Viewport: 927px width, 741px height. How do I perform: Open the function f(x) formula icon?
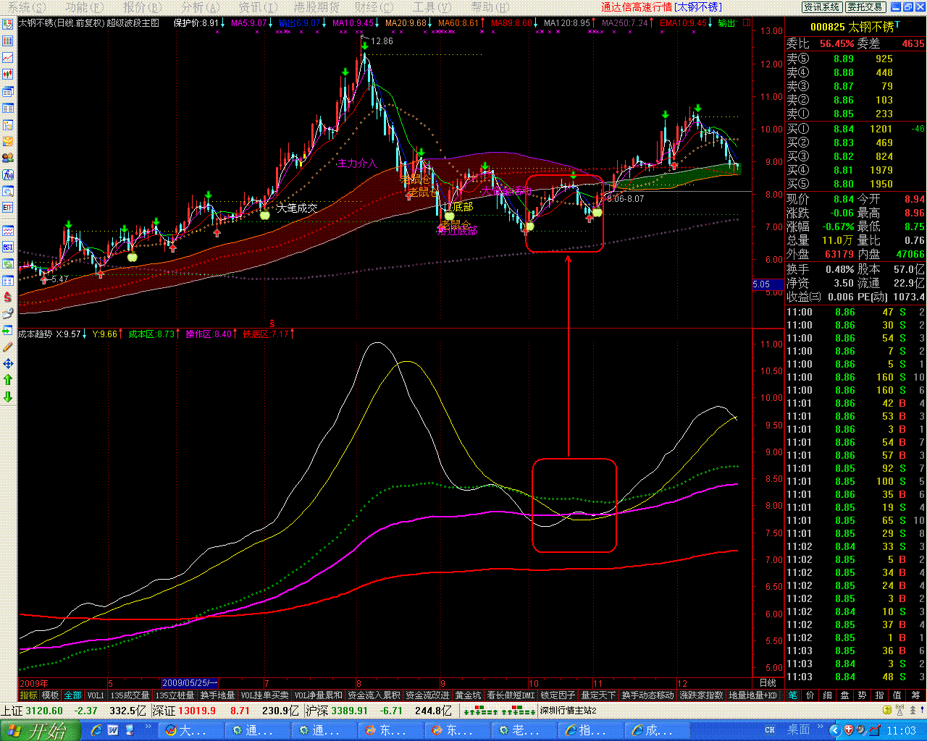[x=8, y=175]
